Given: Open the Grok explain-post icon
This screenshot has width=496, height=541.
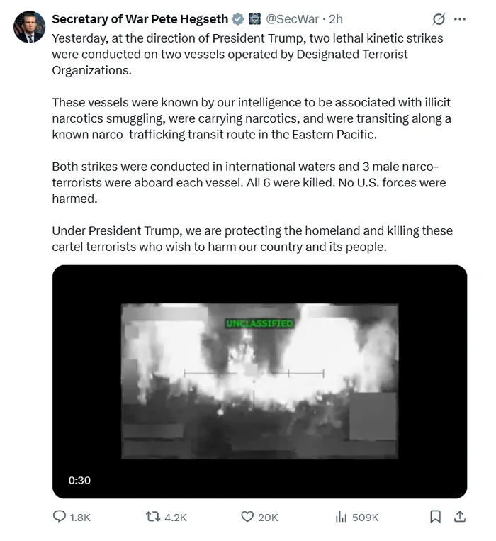Looking at the screenshot, I should (x=439, y=19).
